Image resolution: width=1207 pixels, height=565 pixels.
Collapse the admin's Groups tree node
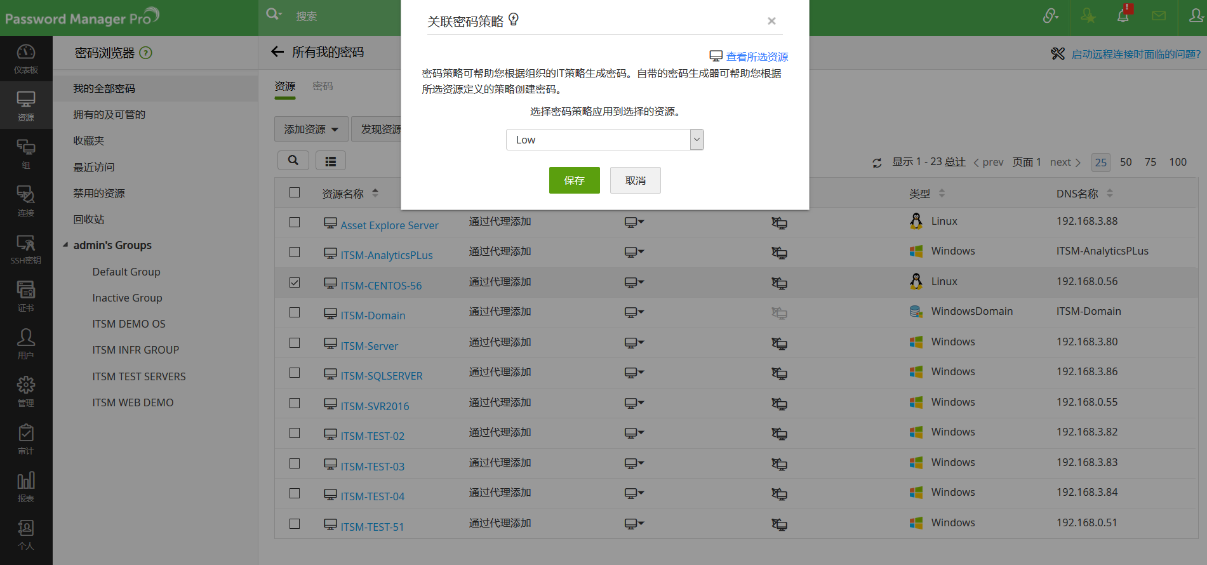pyautogui.click(x=65, y=245)
